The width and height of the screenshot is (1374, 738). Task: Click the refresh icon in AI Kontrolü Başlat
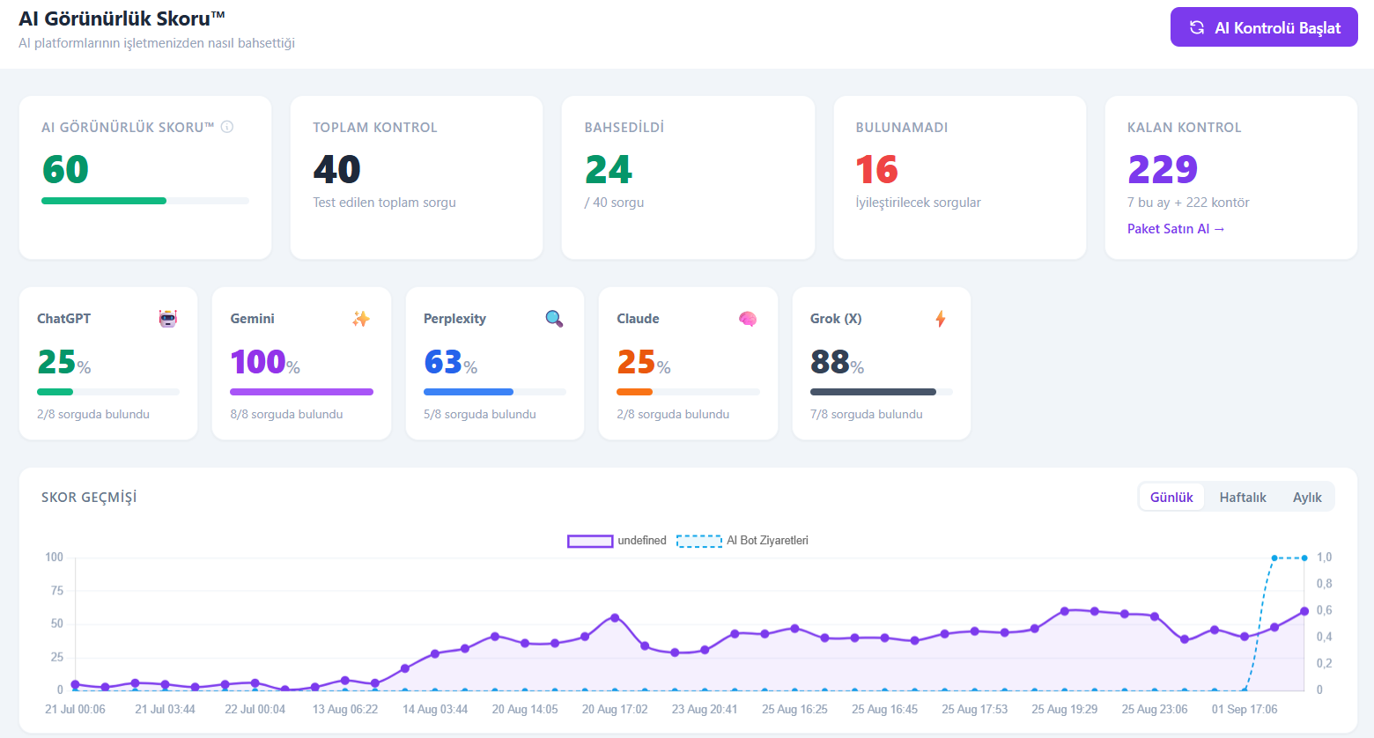coord(1197,27)
